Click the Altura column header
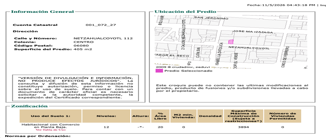Image resolution: width=326 pixels, height=138 pixels. point(141,116)
